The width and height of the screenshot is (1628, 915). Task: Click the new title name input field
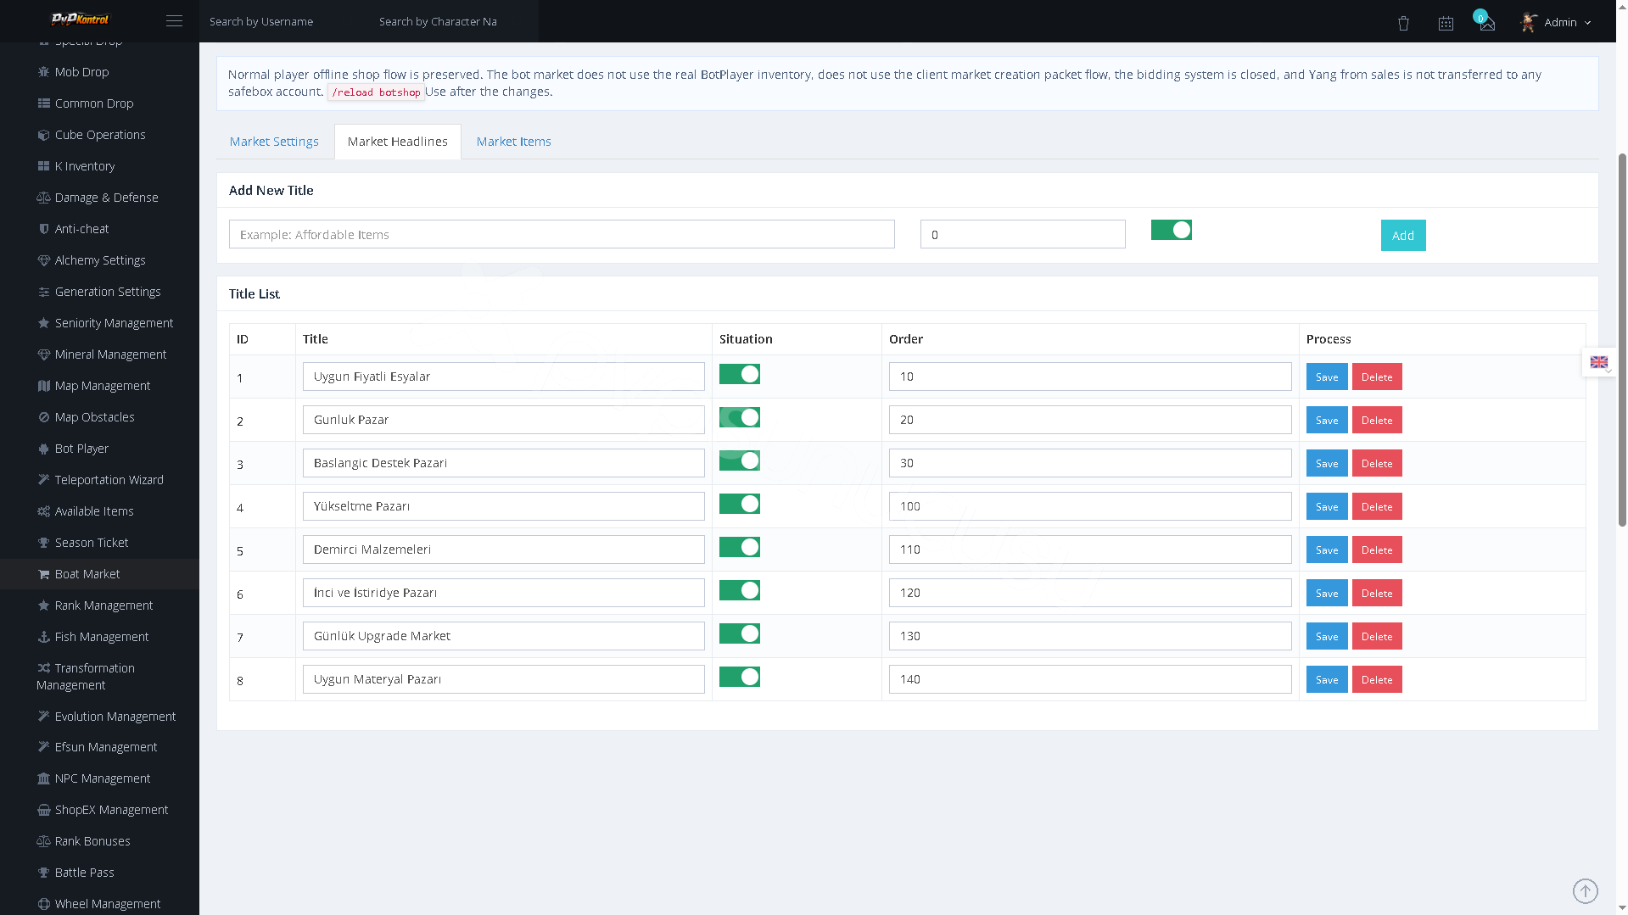(562, 234)
